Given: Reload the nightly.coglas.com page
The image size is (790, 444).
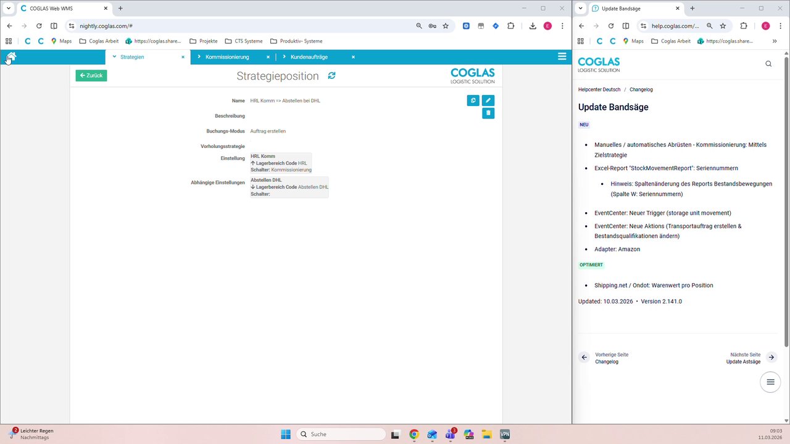Looking at the screenshot, I should click(x=39, y=26).
